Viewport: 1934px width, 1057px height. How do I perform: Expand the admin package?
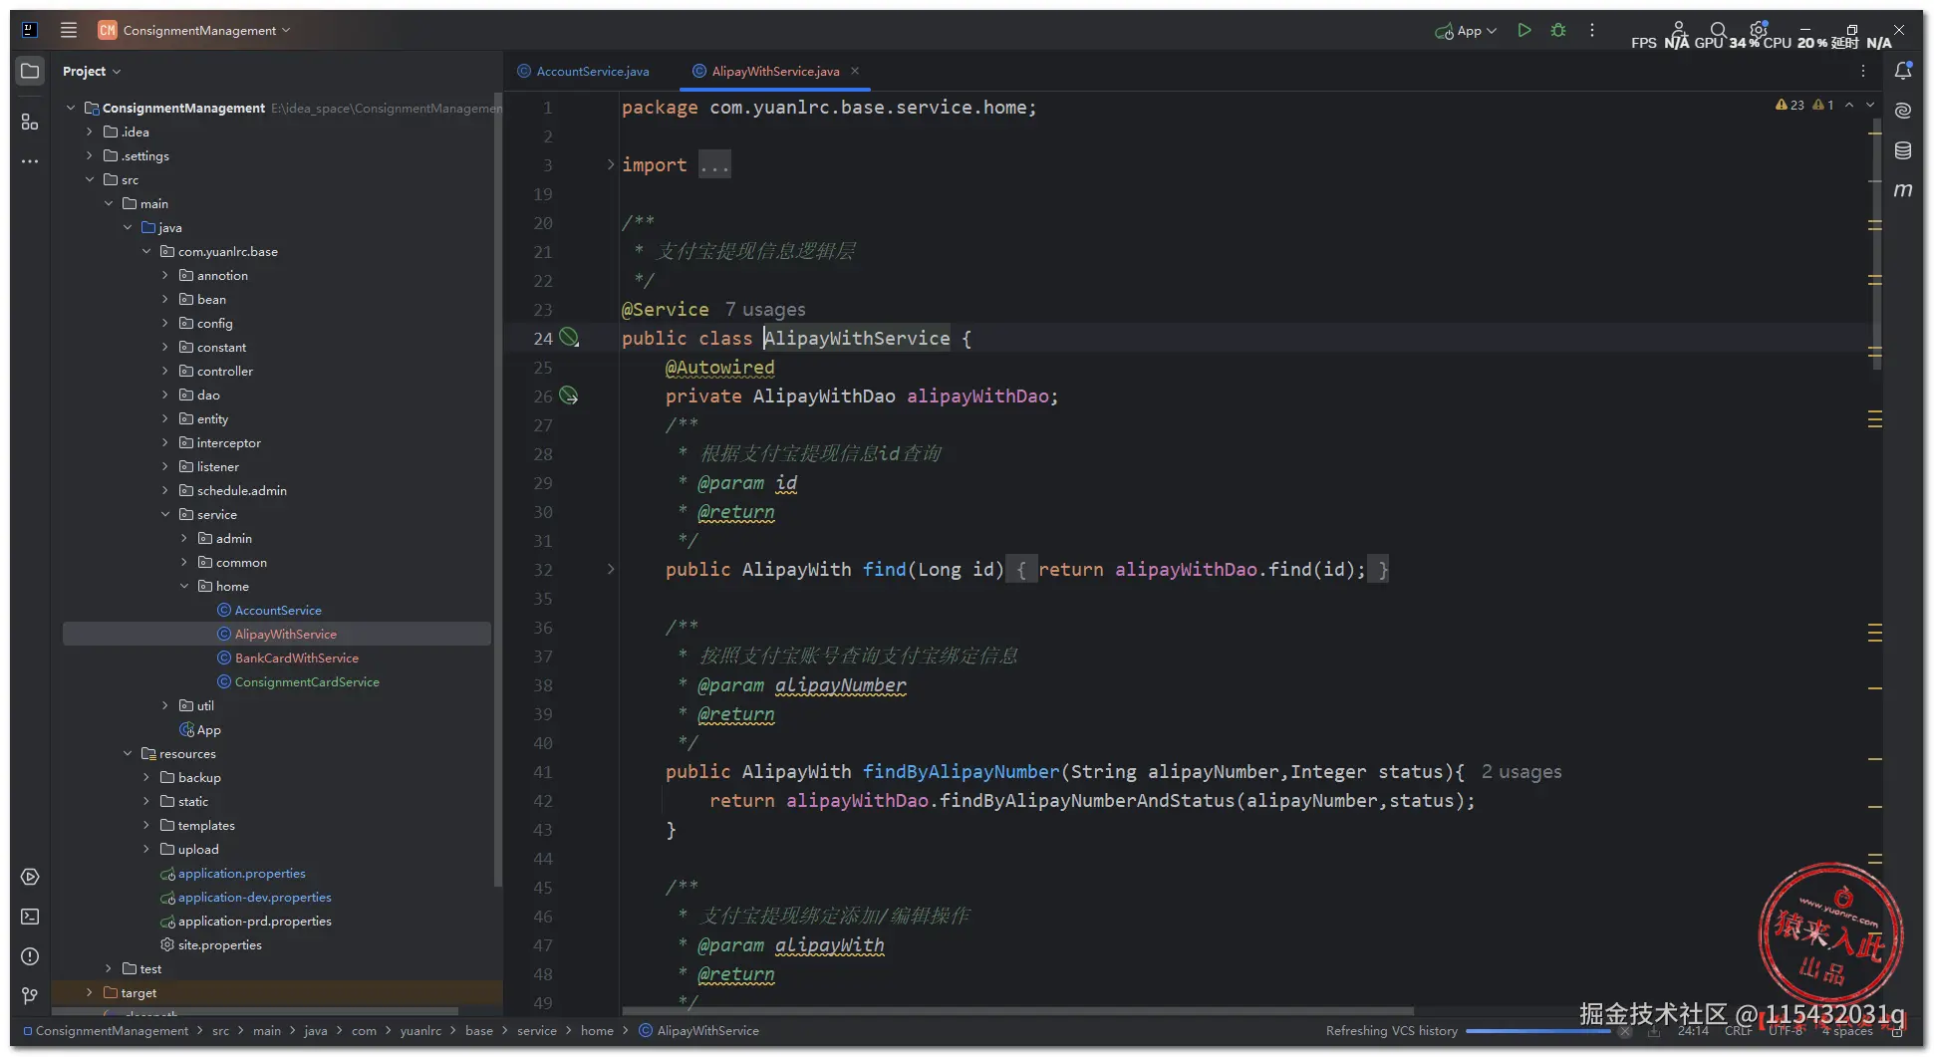coord(183,538)
